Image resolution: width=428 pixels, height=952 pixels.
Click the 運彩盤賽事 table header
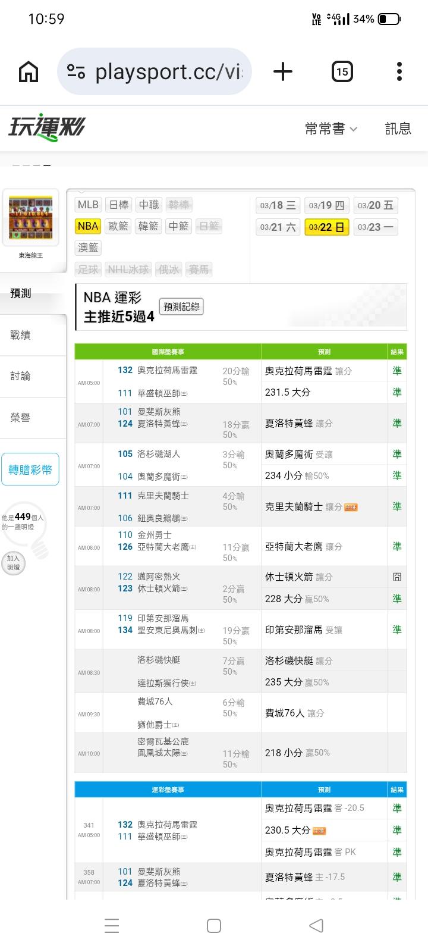point(168,790)
